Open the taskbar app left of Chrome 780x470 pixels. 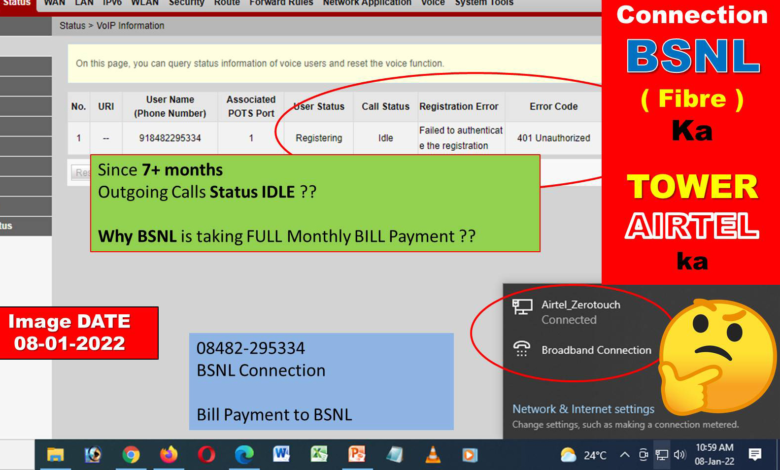(x=93, y=455)
